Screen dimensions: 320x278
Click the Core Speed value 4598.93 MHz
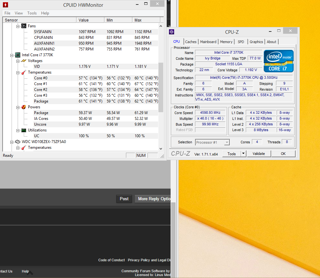(210, 113)
